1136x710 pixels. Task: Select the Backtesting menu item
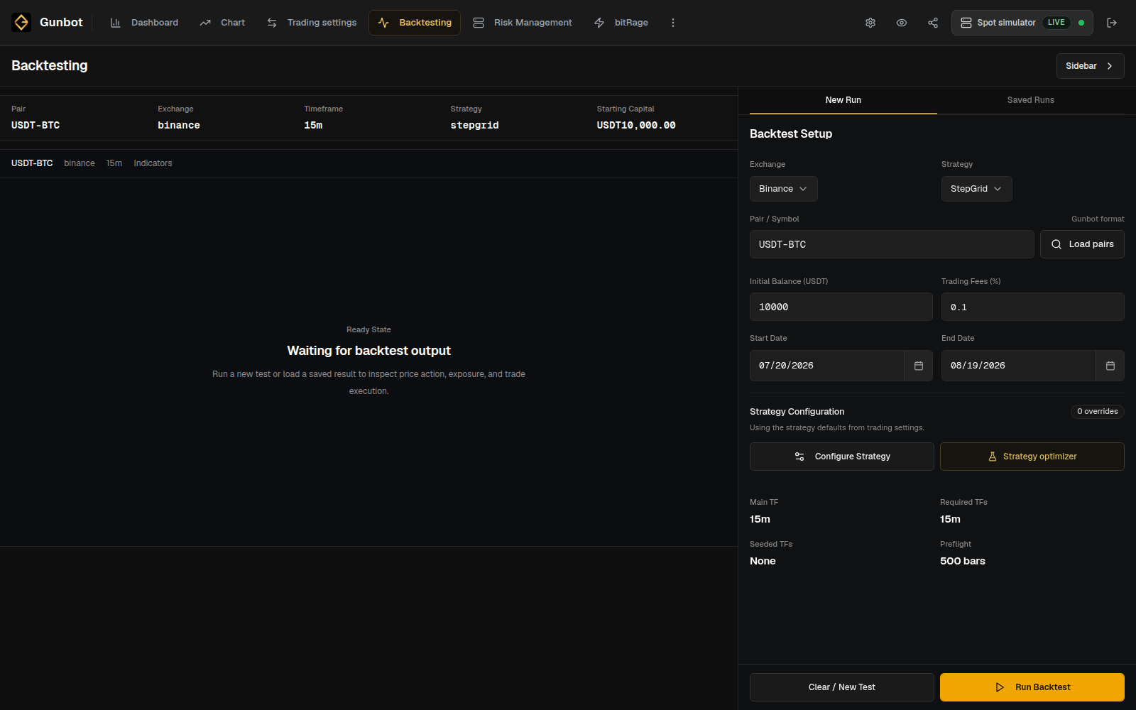415,23
